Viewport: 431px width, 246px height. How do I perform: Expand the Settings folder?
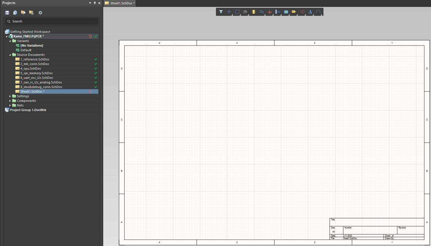(10, 96)
